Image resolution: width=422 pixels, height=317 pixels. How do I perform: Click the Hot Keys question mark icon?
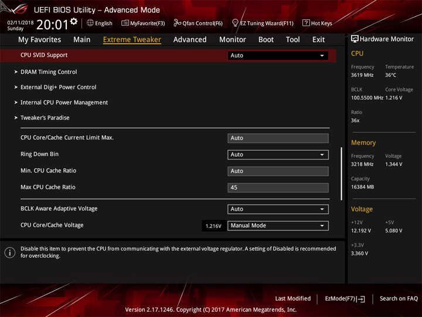pos(306,23)
